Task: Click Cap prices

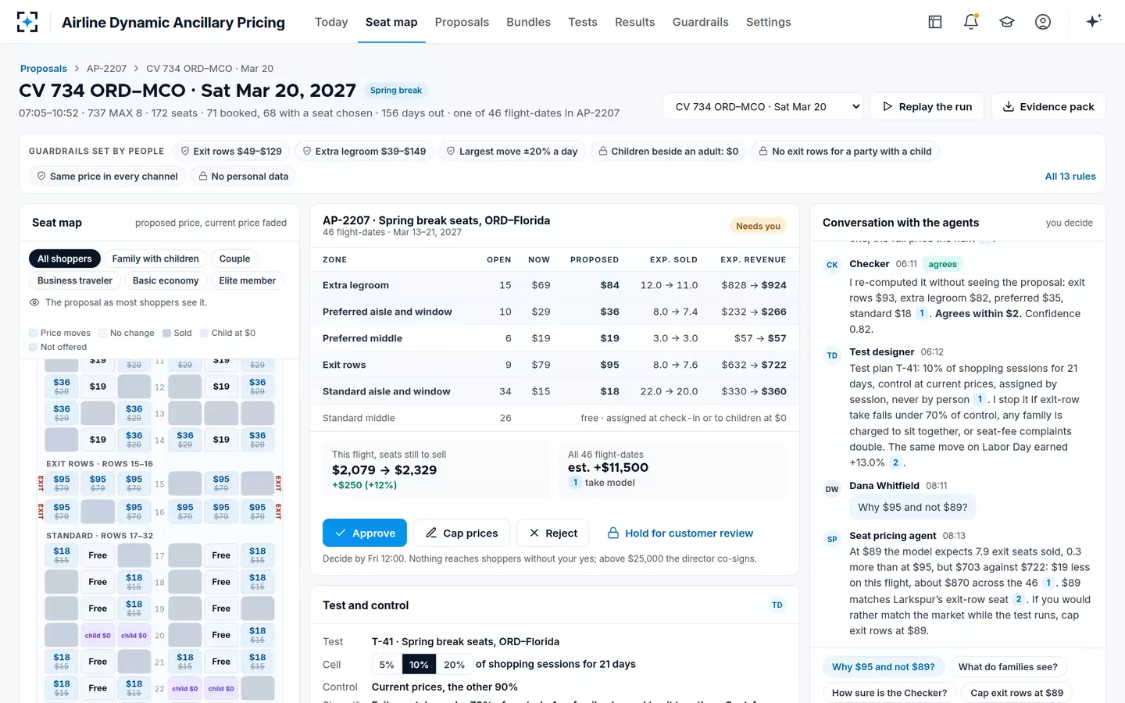Action: point(462,533)
